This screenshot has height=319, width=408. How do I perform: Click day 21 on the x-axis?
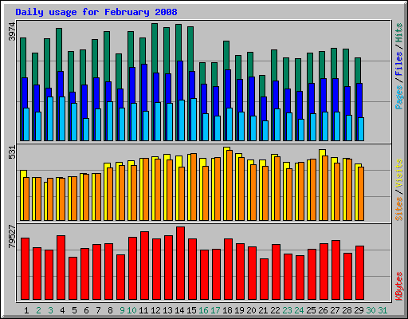coord(263,310)
